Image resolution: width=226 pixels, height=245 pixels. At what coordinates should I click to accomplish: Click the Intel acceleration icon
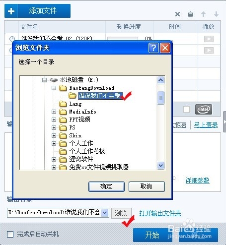[204, 110]
